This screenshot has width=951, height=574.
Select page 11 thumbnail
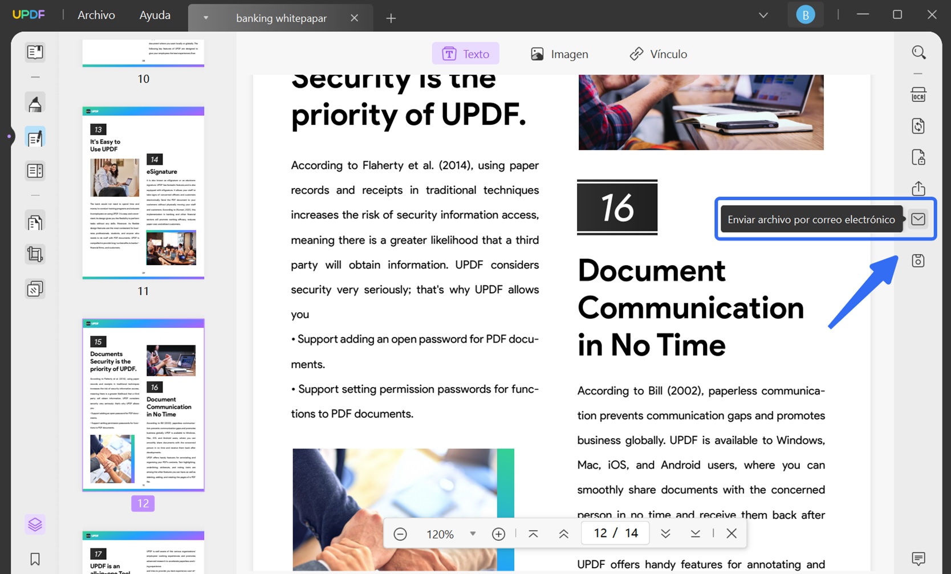[143, 193]
